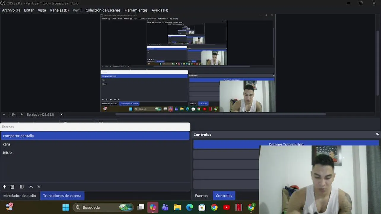Open Google Chrome next to the Store icon

pyautogui.click(x=214, y=207)
